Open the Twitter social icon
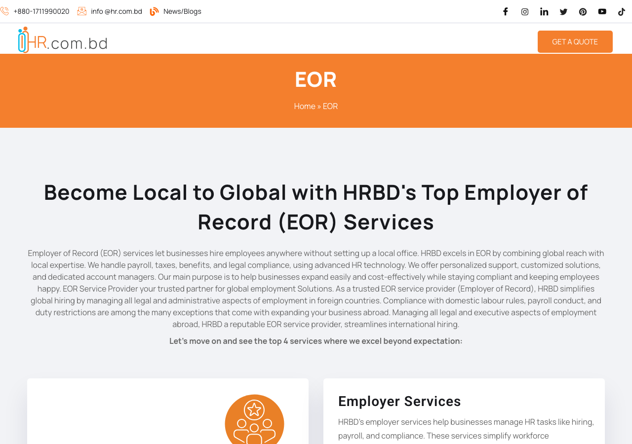 563,11
